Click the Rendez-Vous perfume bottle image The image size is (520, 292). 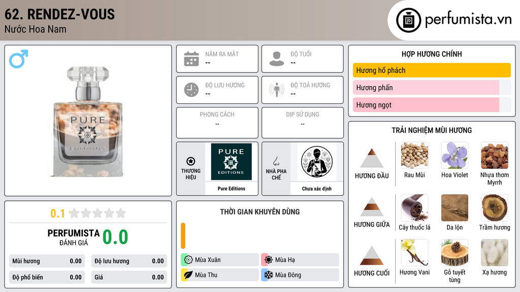point(88,121)
